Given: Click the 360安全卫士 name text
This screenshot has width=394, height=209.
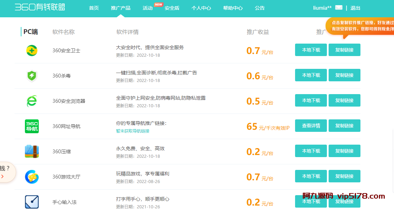Looking at the screenshot, I should pos(66,51).
